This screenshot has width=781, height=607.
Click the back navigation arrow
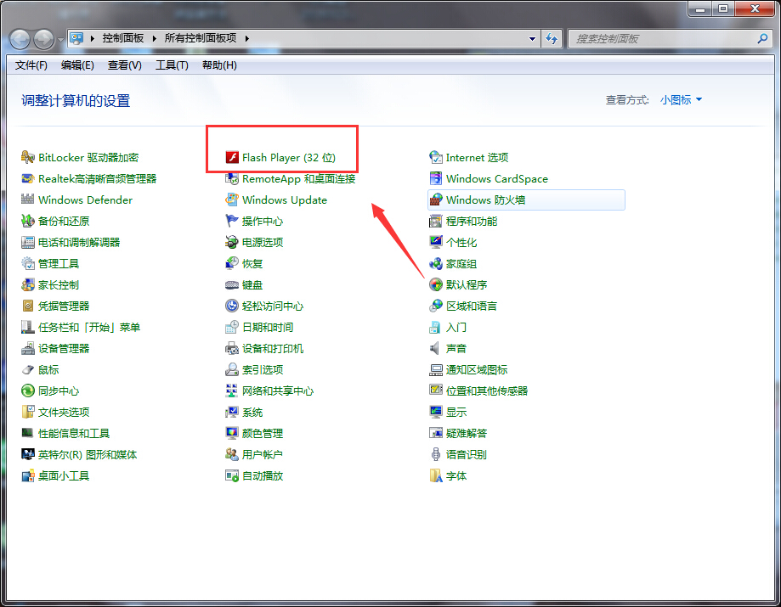(19, 38)
